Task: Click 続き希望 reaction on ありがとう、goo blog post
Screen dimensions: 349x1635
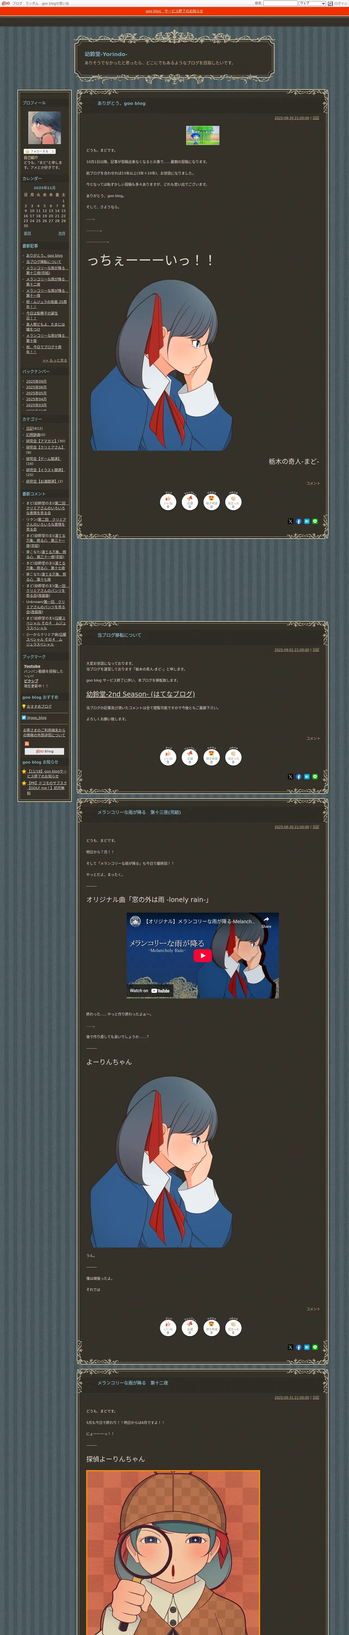Action: tap(211, 501)
